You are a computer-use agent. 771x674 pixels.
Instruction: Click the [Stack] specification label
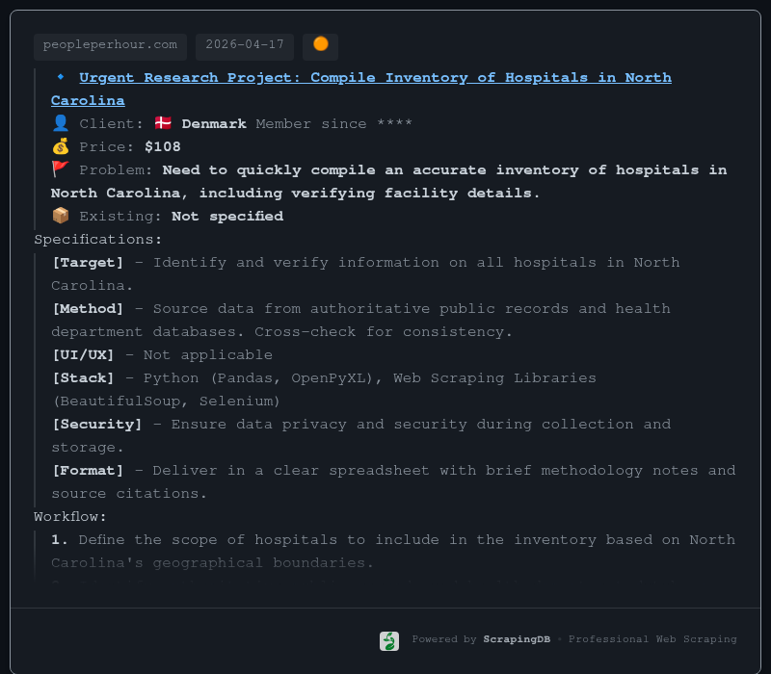click(83, 377)
